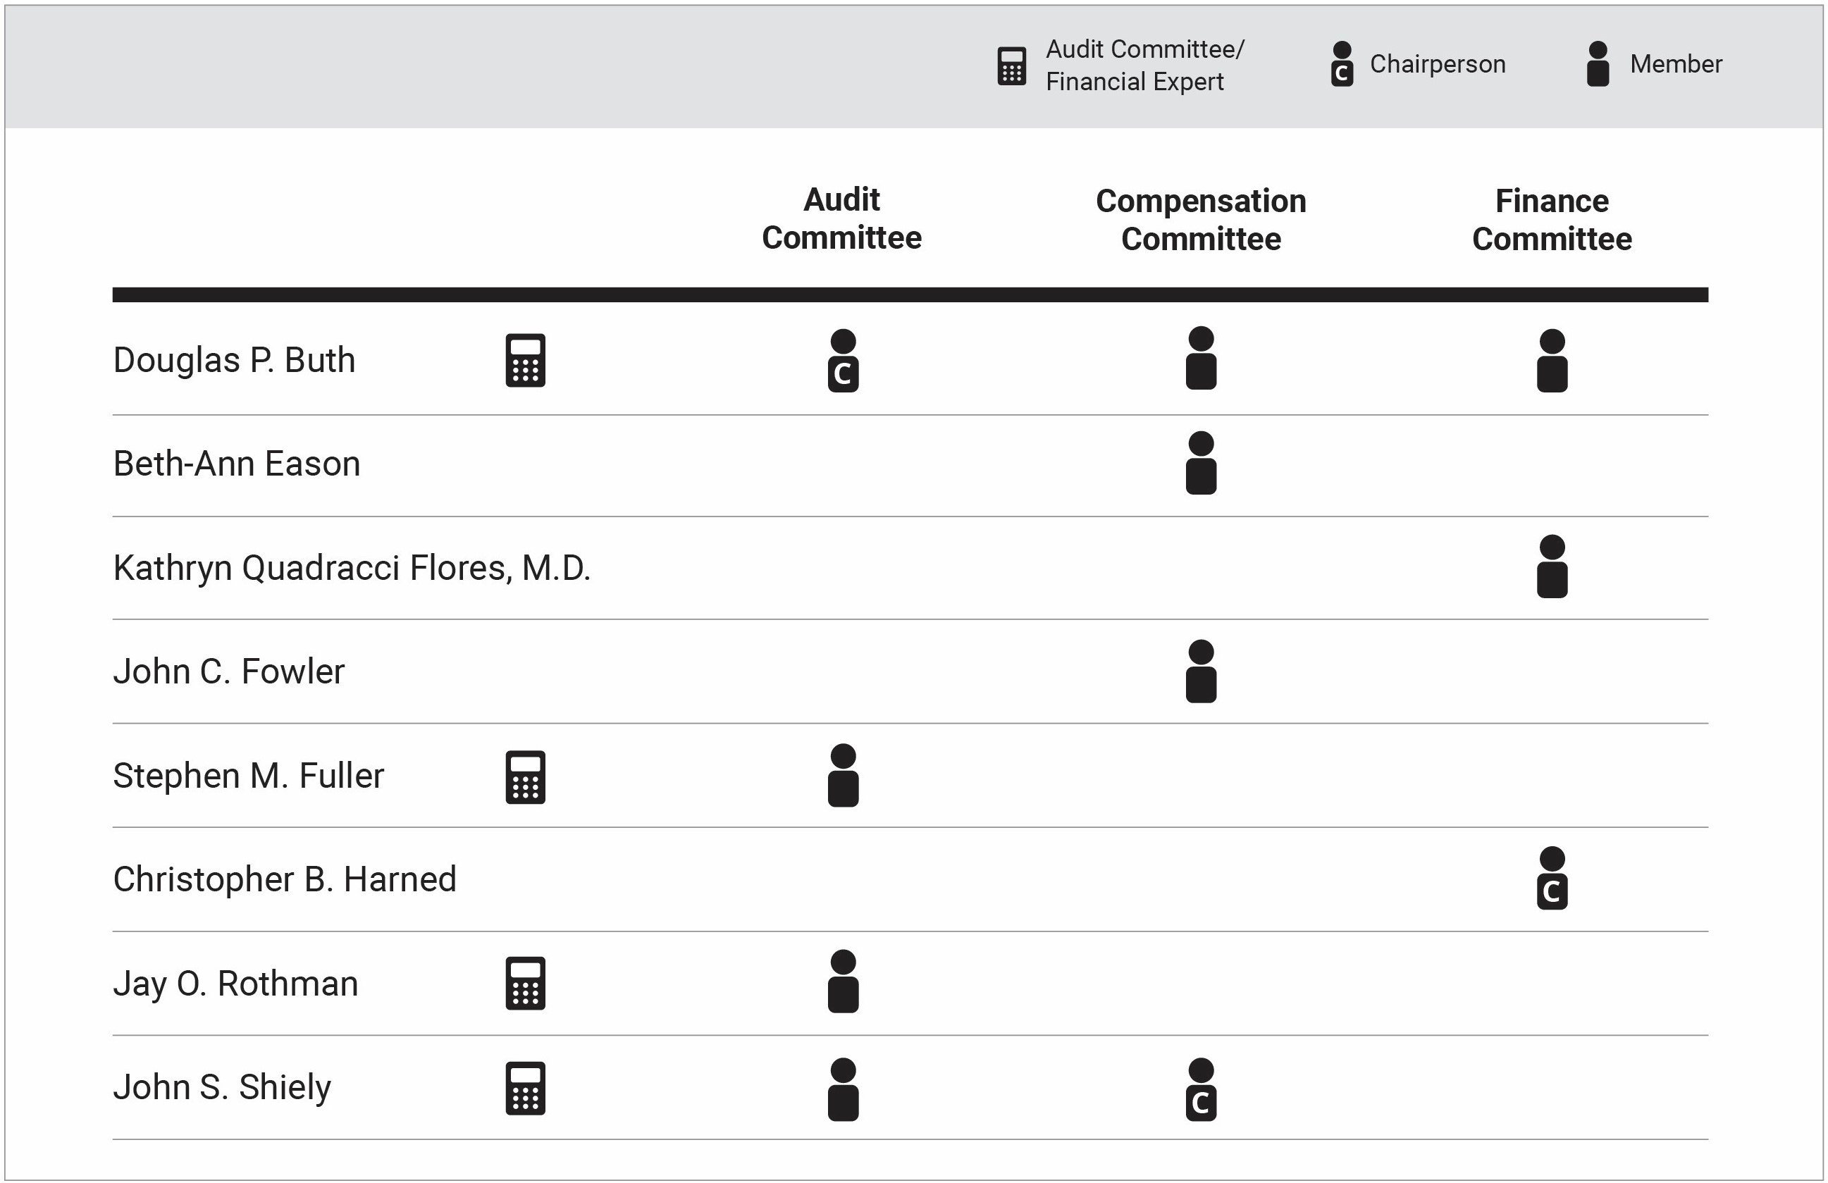Image resolution: width=1828 pixels, height=1183 pixels.
Task: Select the Finance Committee column header
Action: pyautogui.click(x=1552, y=221)
